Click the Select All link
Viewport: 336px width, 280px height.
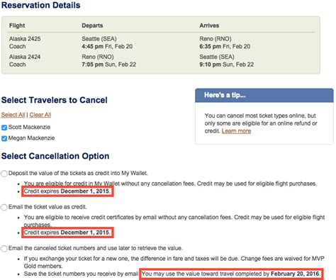[x=13, y=115]
